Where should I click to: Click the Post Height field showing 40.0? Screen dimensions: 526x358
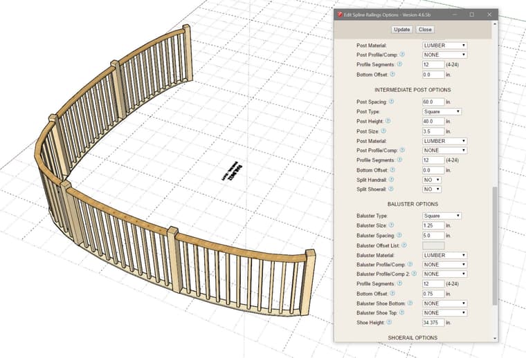pos(433,121)
